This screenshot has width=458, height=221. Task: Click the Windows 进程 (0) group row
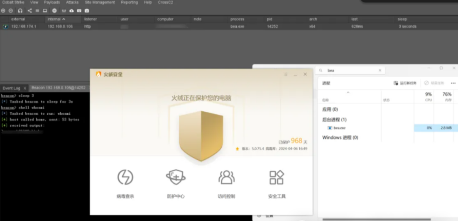click(340, 137)
